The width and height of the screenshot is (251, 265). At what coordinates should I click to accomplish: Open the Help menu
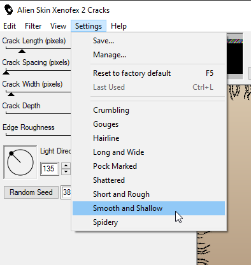[118, 26]
